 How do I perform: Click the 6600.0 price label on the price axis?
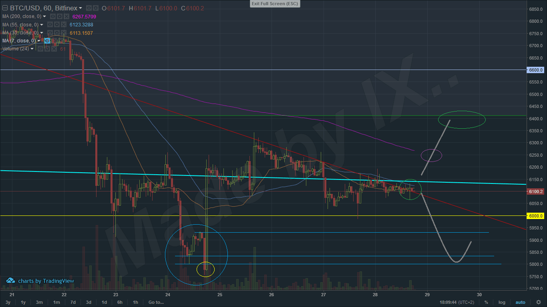tap(535, 70)
